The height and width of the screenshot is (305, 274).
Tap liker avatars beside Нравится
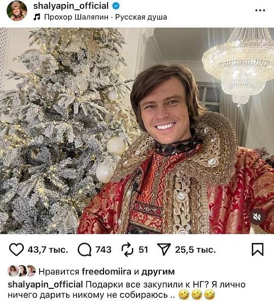21,271
